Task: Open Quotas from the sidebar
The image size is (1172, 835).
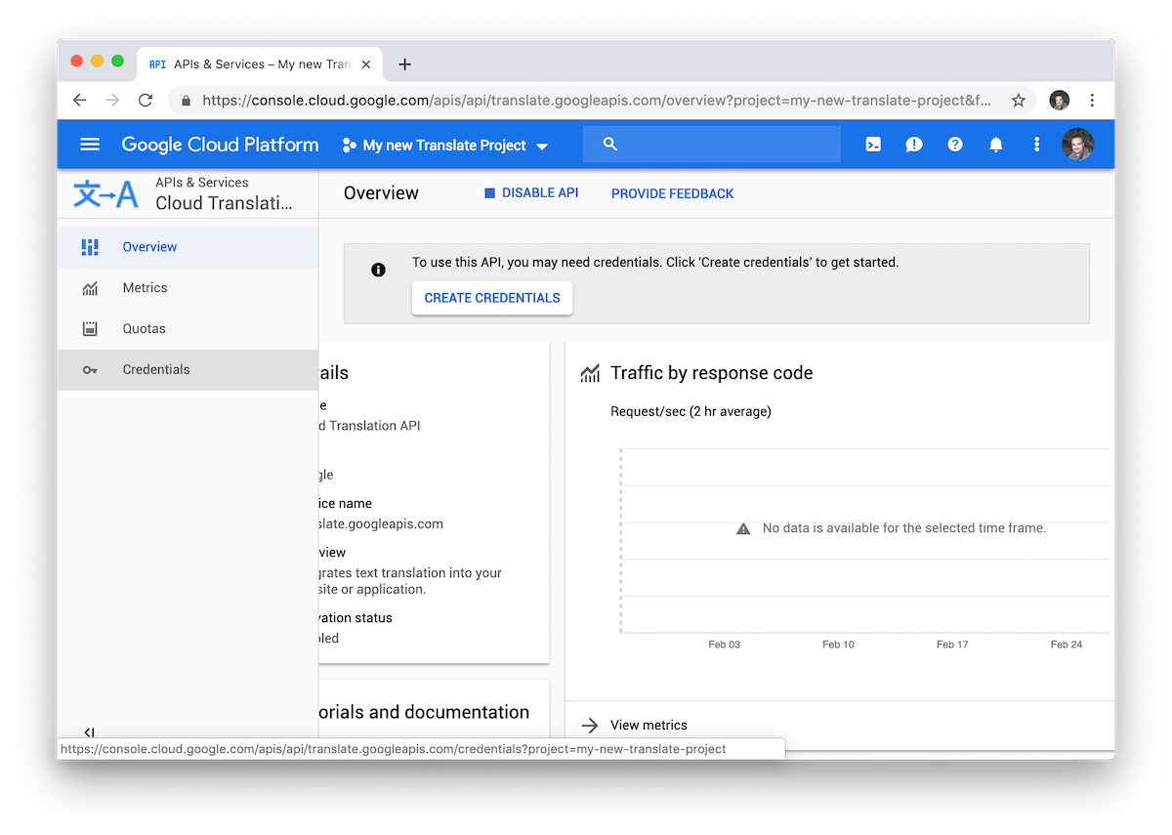Action: coord(143,328)
